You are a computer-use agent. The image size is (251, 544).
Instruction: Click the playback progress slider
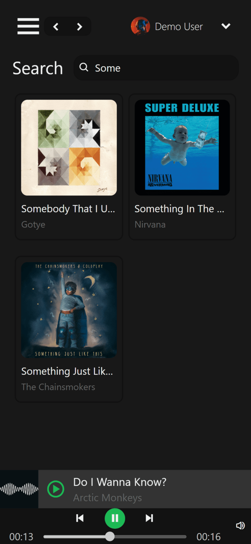(x=115, y=536)
